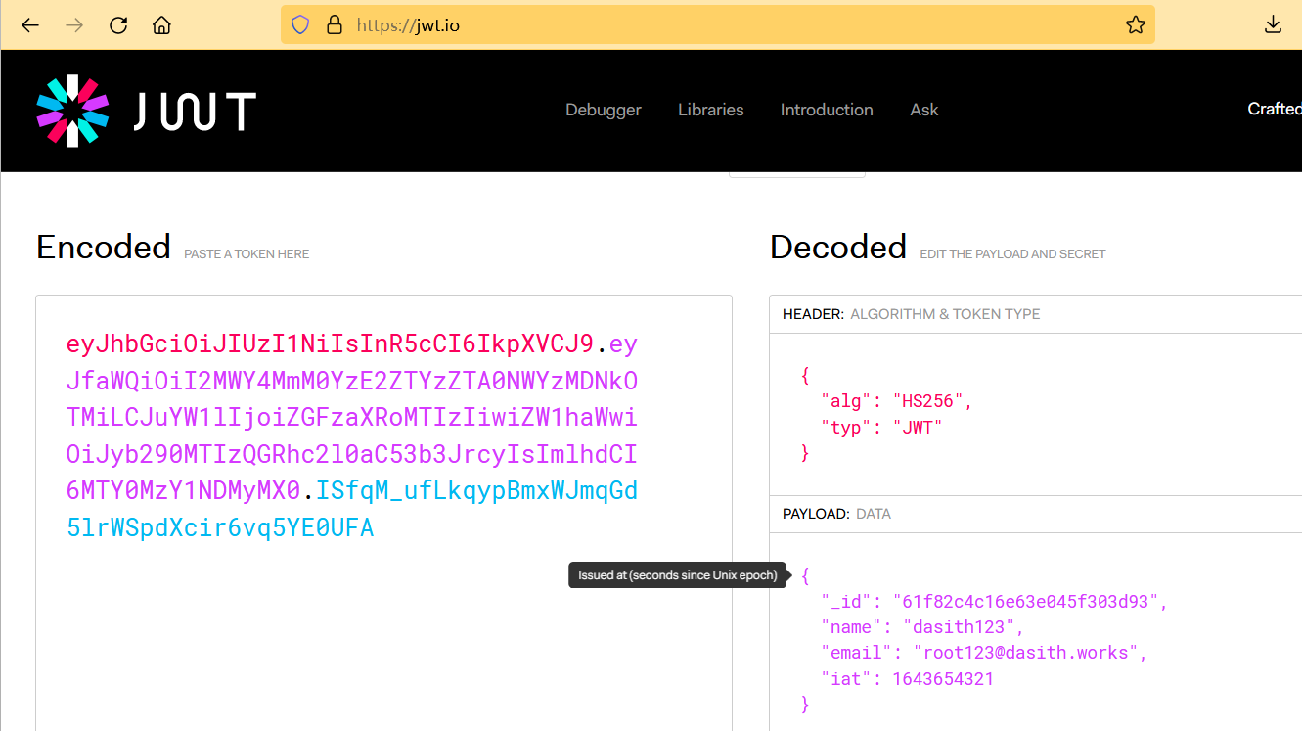Click the "iat" value 1643654321
The width and height of the screenshot is (1302, 731).
[x=942, y=679]
